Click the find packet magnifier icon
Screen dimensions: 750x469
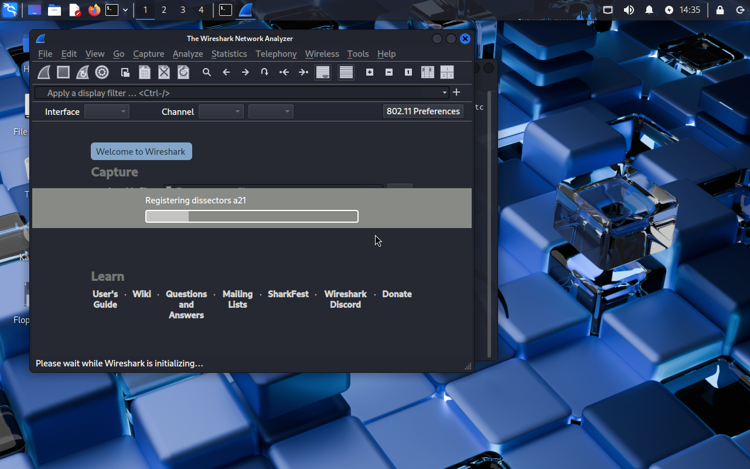click(x=207, y=72)
